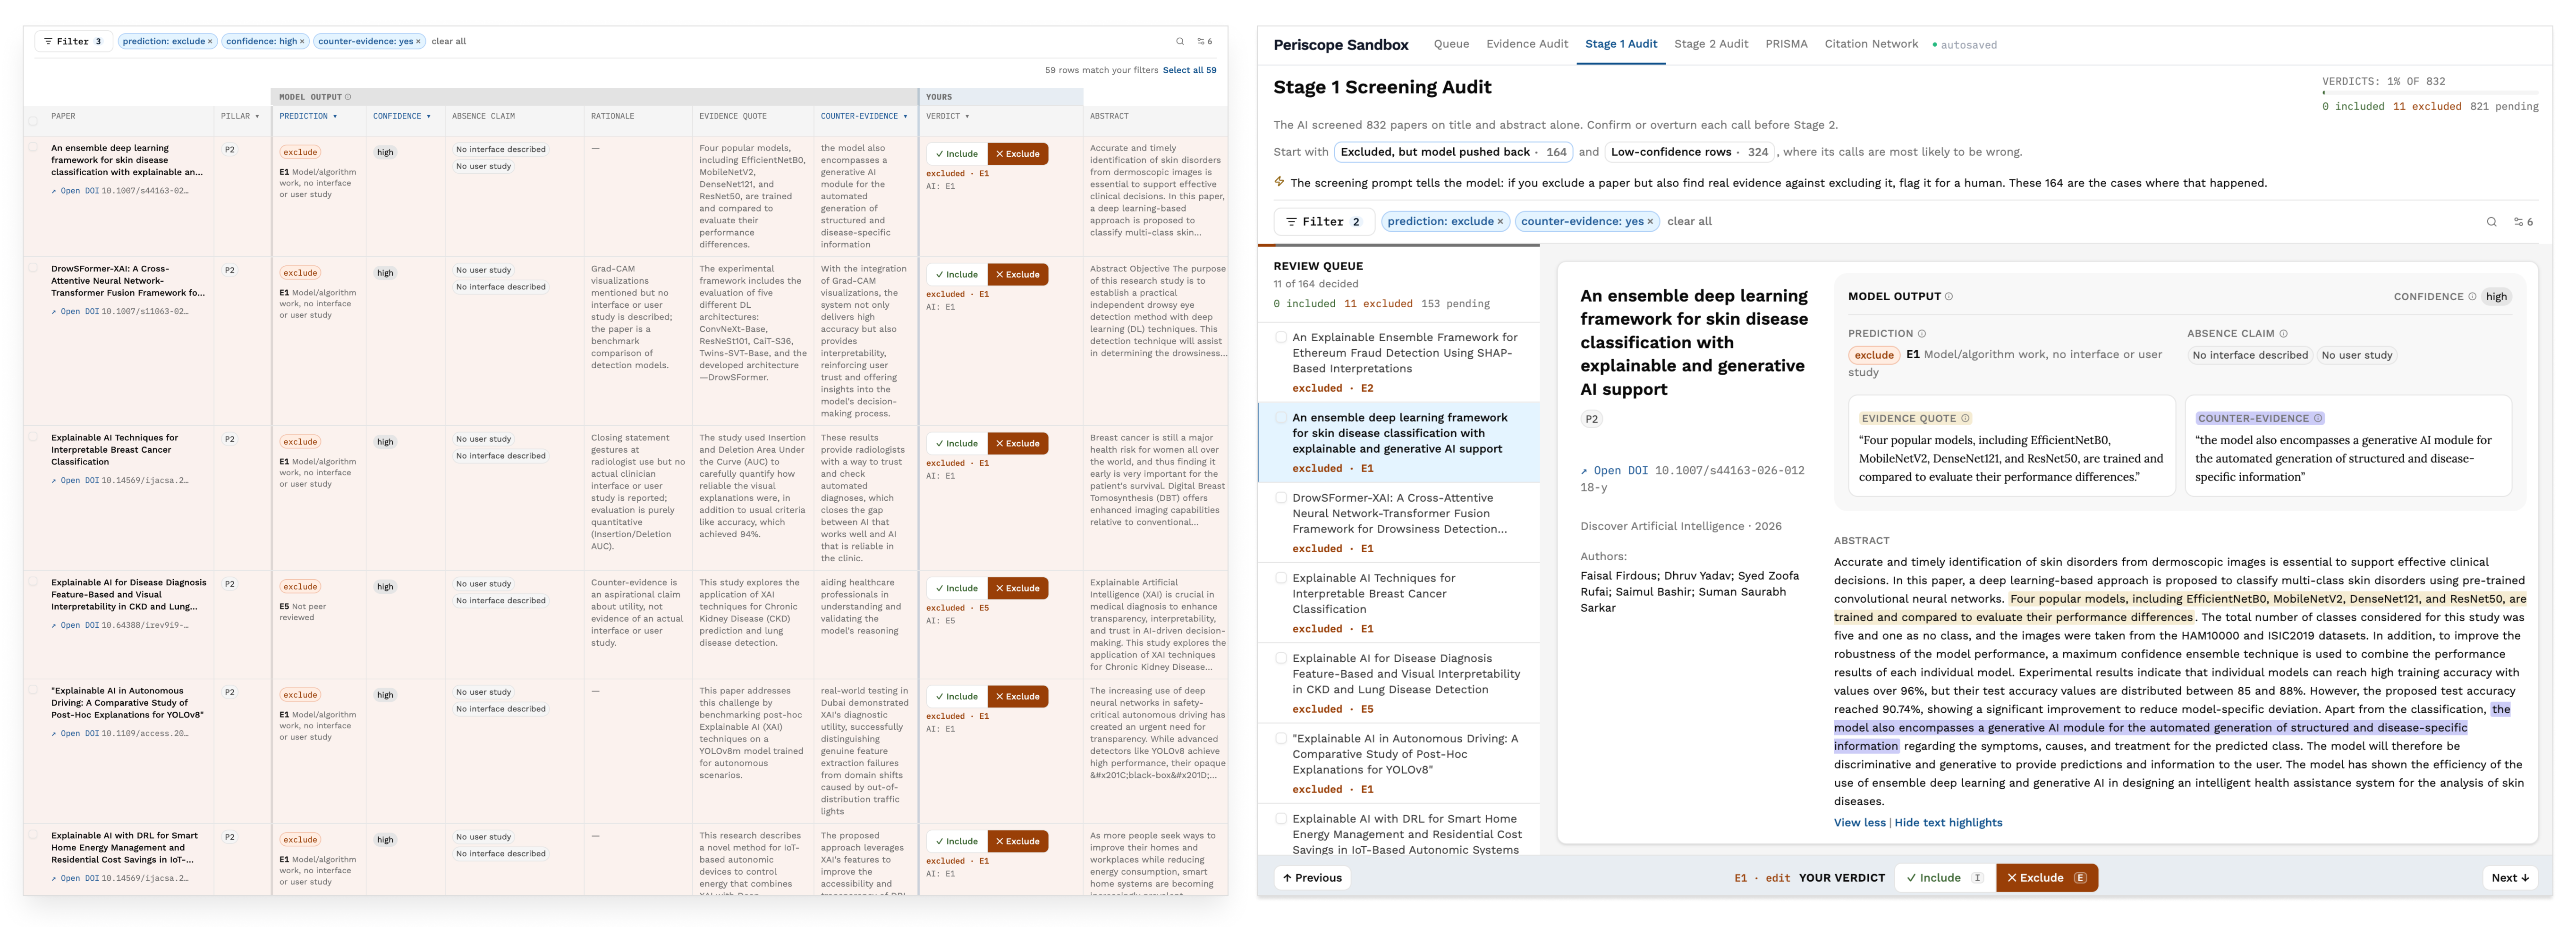Click 'Hide text highlights' link
This screenshot has width=2576, height=927.
click(x=1948, y=823)
